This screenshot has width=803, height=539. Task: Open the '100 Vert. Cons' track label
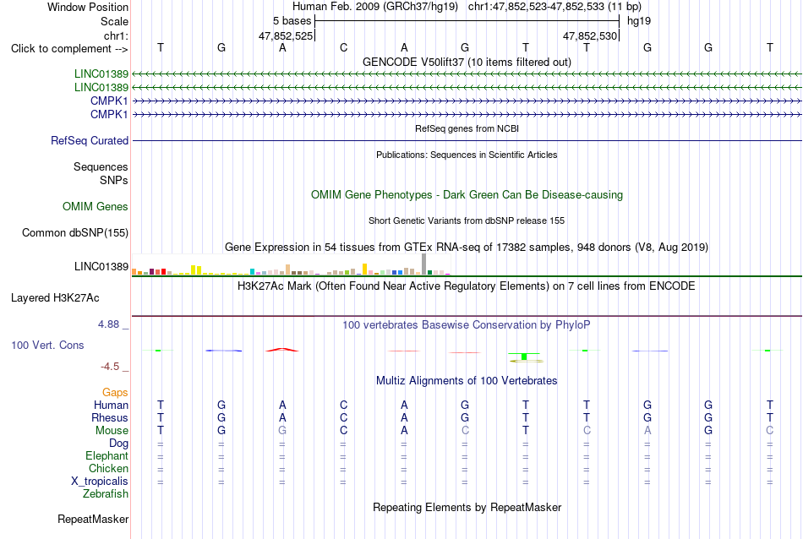click(x=47, y=345)
